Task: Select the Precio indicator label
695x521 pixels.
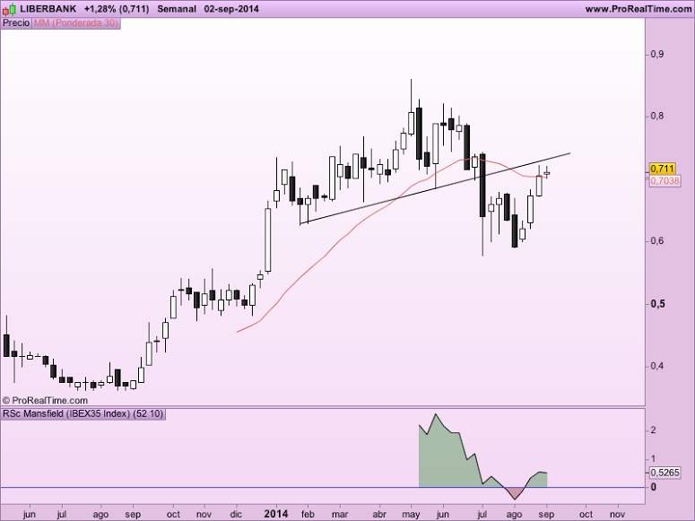Action: 16,22
